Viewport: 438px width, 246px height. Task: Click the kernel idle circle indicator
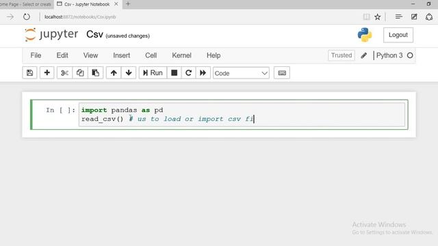pos(410,55)
